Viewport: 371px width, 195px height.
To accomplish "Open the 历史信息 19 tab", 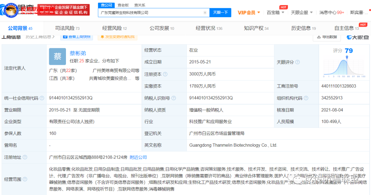I will point(304,28).
